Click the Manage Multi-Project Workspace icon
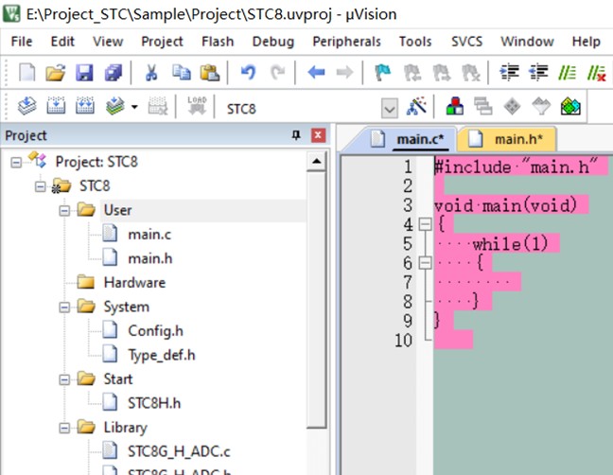613x475 pixels. tap(483, 106)
